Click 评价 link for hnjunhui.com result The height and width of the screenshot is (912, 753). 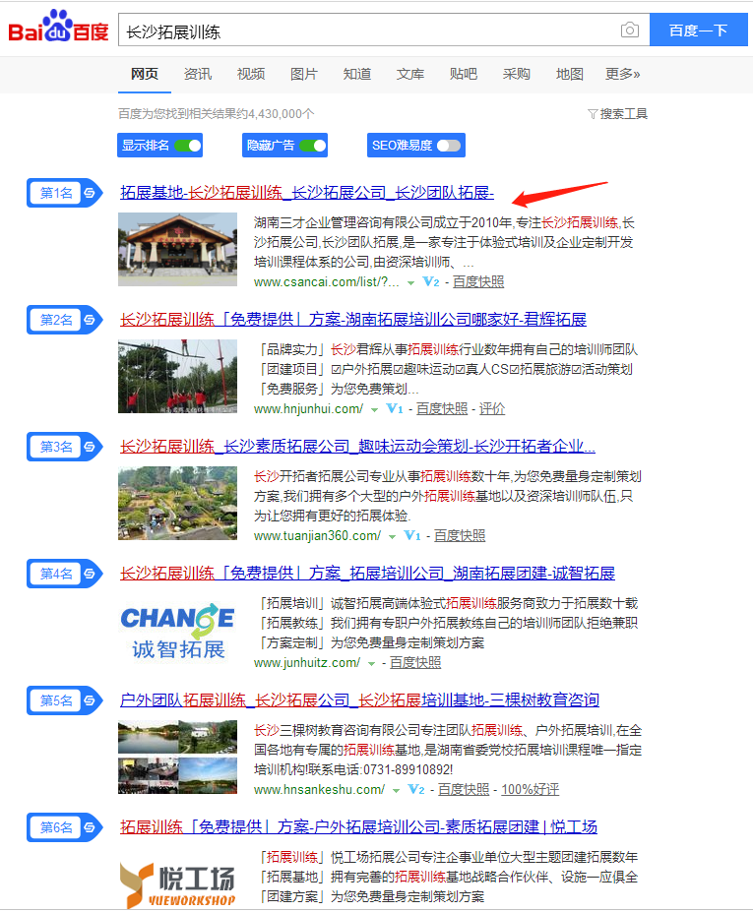click(x=492, y=409)
